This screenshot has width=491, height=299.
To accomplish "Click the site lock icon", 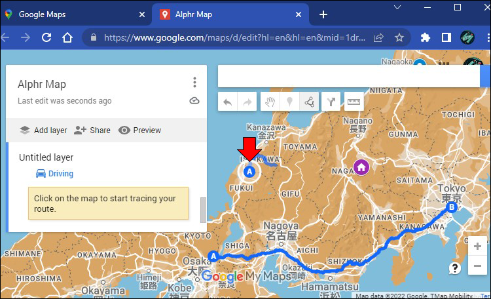I will (x=94, y=37).
